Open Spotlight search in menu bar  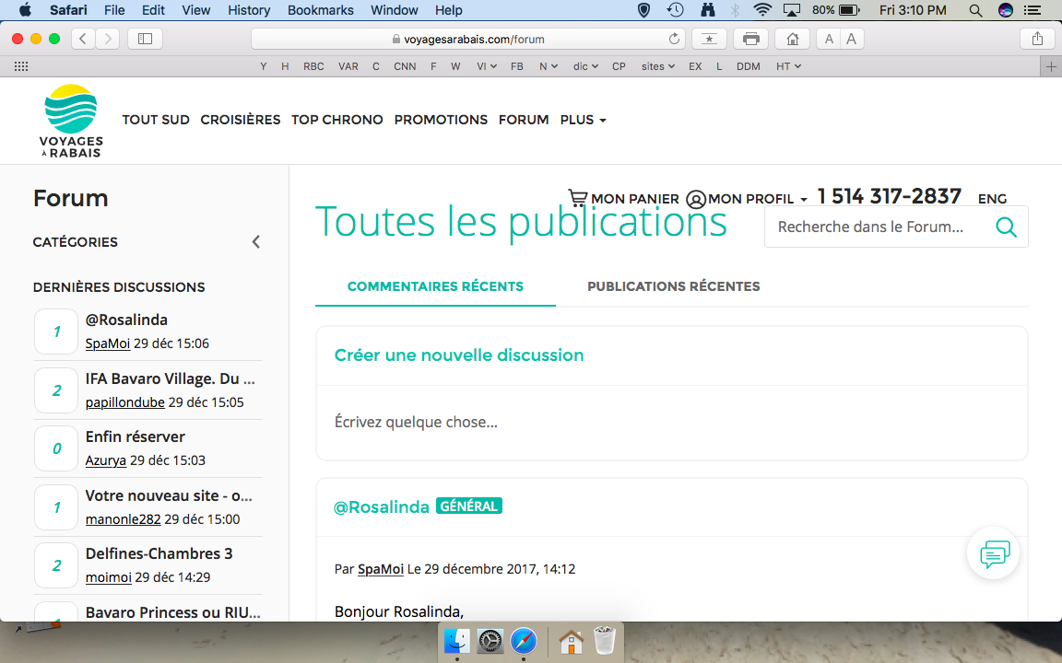pos(975,10)
